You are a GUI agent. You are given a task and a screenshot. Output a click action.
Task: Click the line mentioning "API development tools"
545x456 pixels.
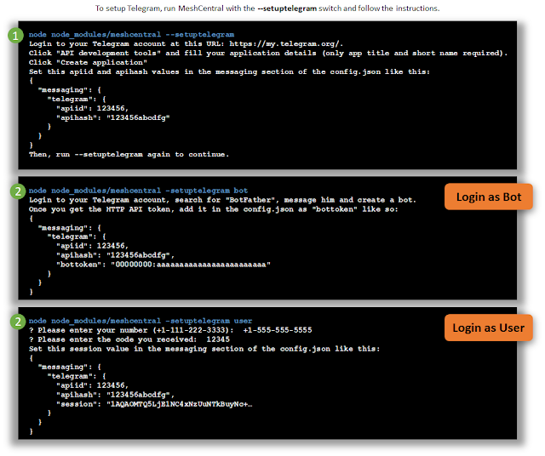point(268,53)
